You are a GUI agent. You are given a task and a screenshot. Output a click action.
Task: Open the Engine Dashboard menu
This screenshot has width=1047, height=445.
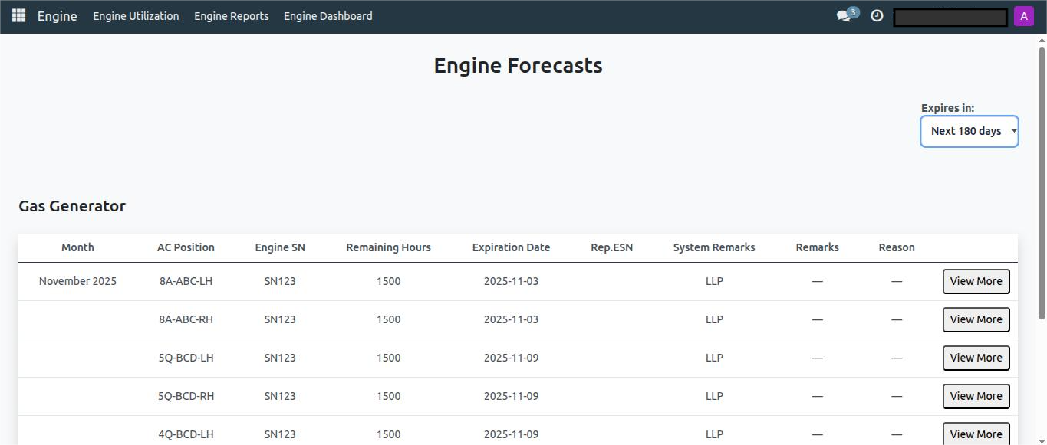pos(328,16)
